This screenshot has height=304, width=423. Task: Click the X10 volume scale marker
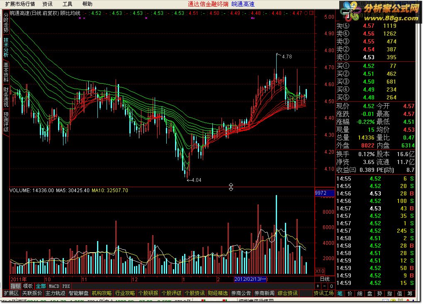pos(320,271)
